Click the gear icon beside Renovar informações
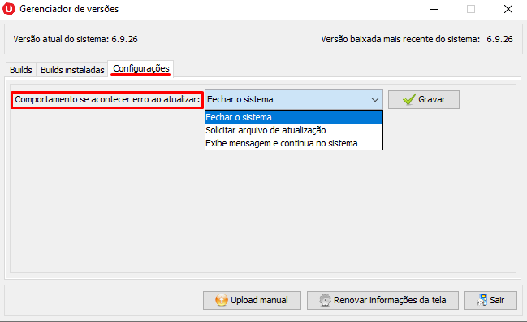The width and height of the screenshot is (527, 322). (x=325, y=300)
